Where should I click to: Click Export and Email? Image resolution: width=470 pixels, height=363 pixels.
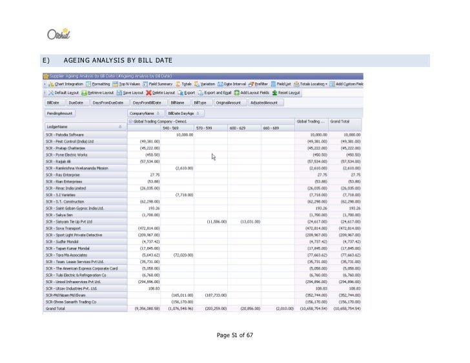click(x=214, y=93)
